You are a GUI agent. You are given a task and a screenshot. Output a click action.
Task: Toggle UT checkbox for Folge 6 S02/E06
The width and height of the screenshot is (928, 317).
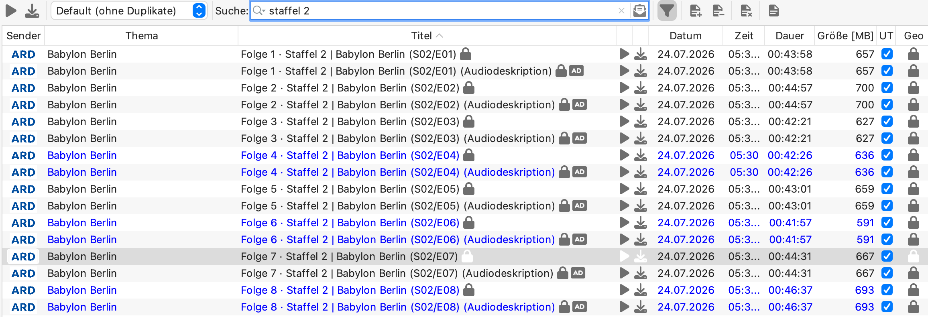[x=887, y=222]
